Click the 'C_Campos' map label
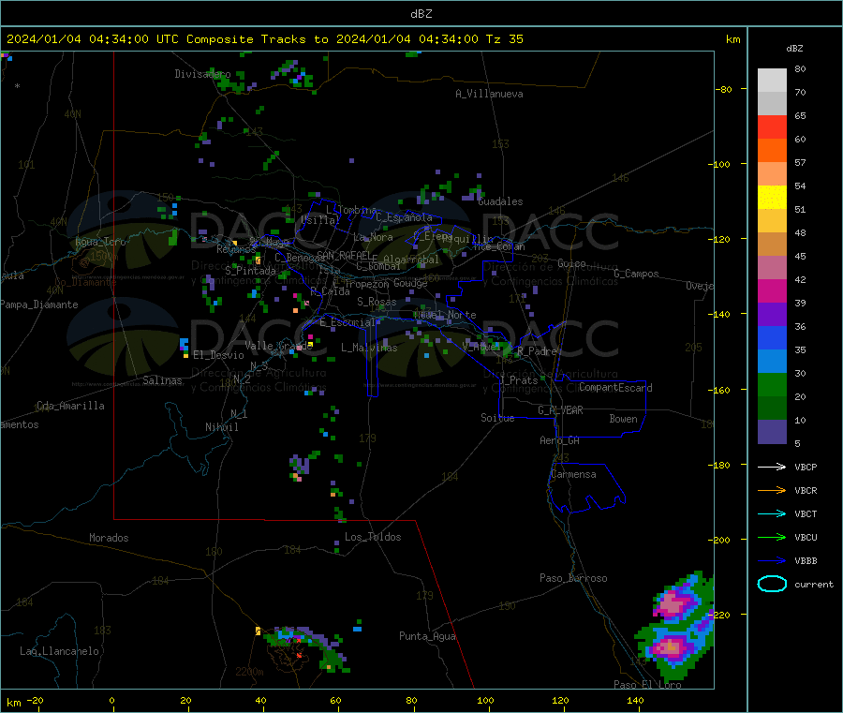This screenshot has height=713, width=843. 636,274
